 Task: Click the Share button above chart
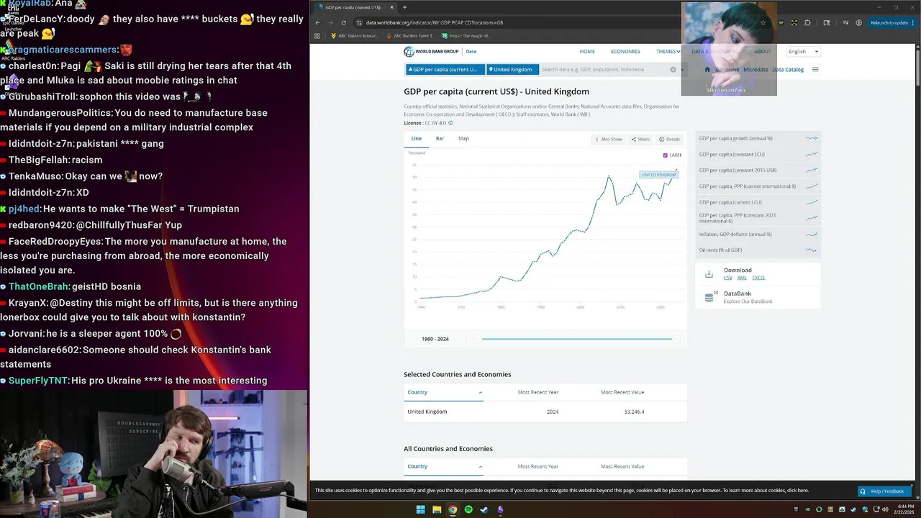coord(640,139)
